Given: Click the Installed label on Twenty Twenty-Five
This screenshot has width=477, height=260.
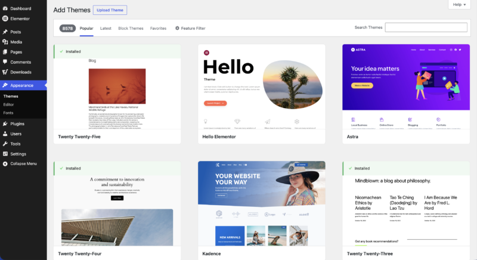Looking at the screenshot, I should pos(73,51).
